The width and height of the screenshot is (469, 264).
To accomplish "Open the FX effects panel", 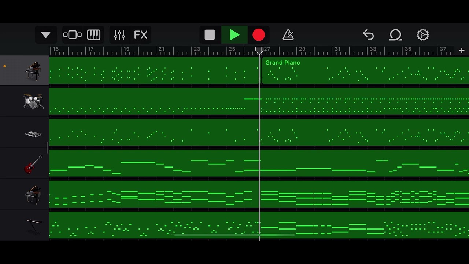I will pyautogui.click(x=141, y=35).
